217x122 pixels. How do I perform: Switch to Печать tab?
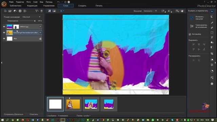(x=99, y=6)
